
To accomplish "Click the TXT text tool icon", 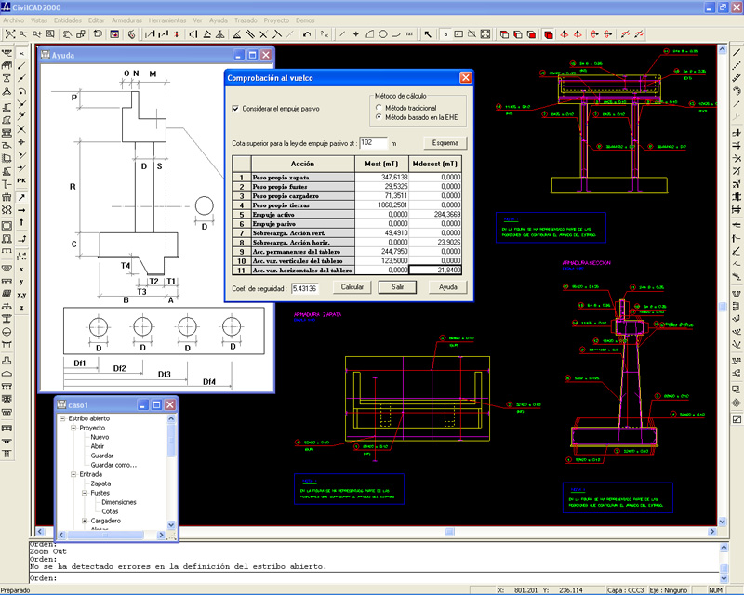I will click(x=409, y=34).
